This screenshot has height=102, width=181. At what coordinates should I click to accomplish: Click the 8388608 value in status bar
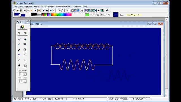59,99
